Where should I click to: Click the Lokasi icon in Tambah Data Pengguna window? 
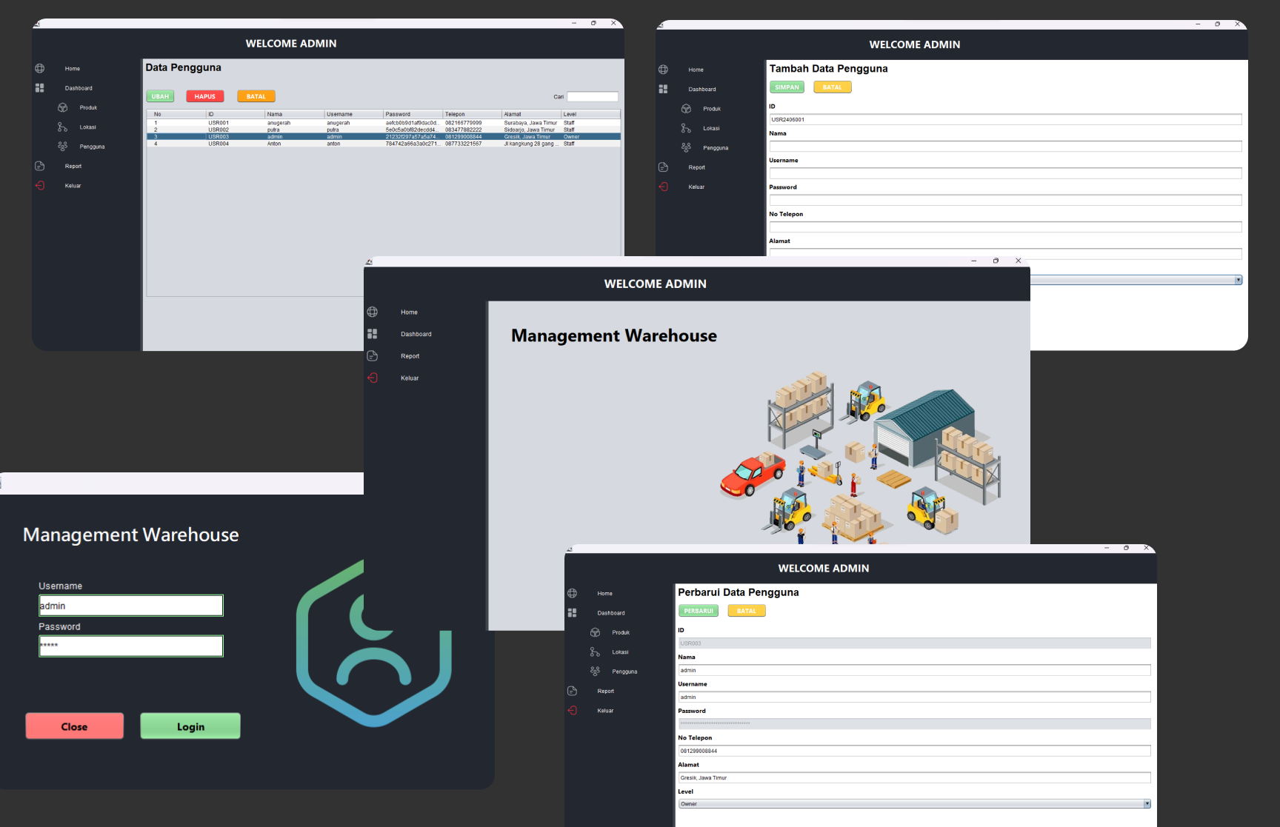(686, 128)
